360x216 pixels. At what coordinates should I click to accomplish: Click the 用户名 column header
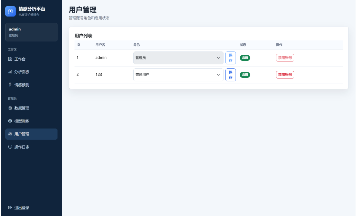[100, 45]
